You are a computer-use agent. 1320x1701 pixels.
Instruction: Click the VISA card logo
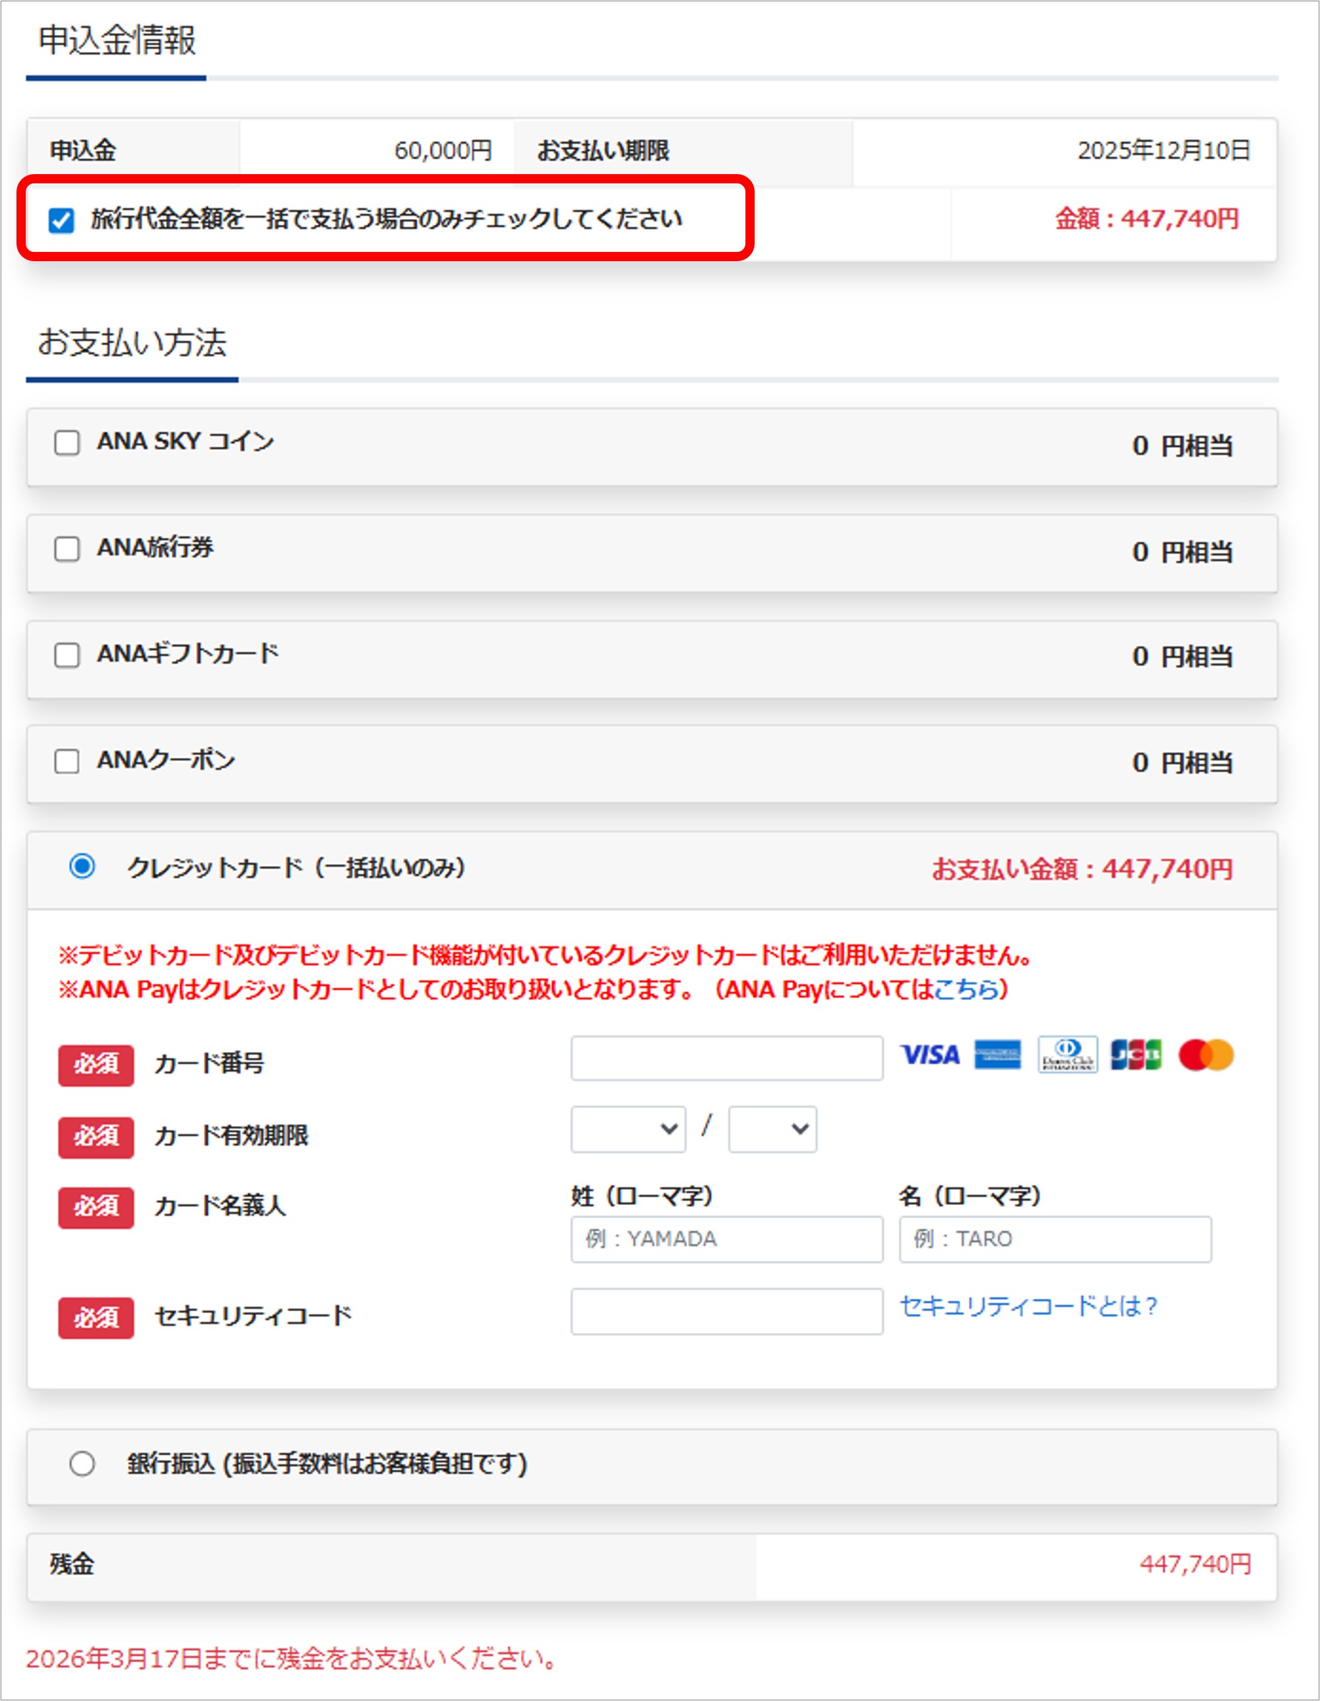[930, 1055]
